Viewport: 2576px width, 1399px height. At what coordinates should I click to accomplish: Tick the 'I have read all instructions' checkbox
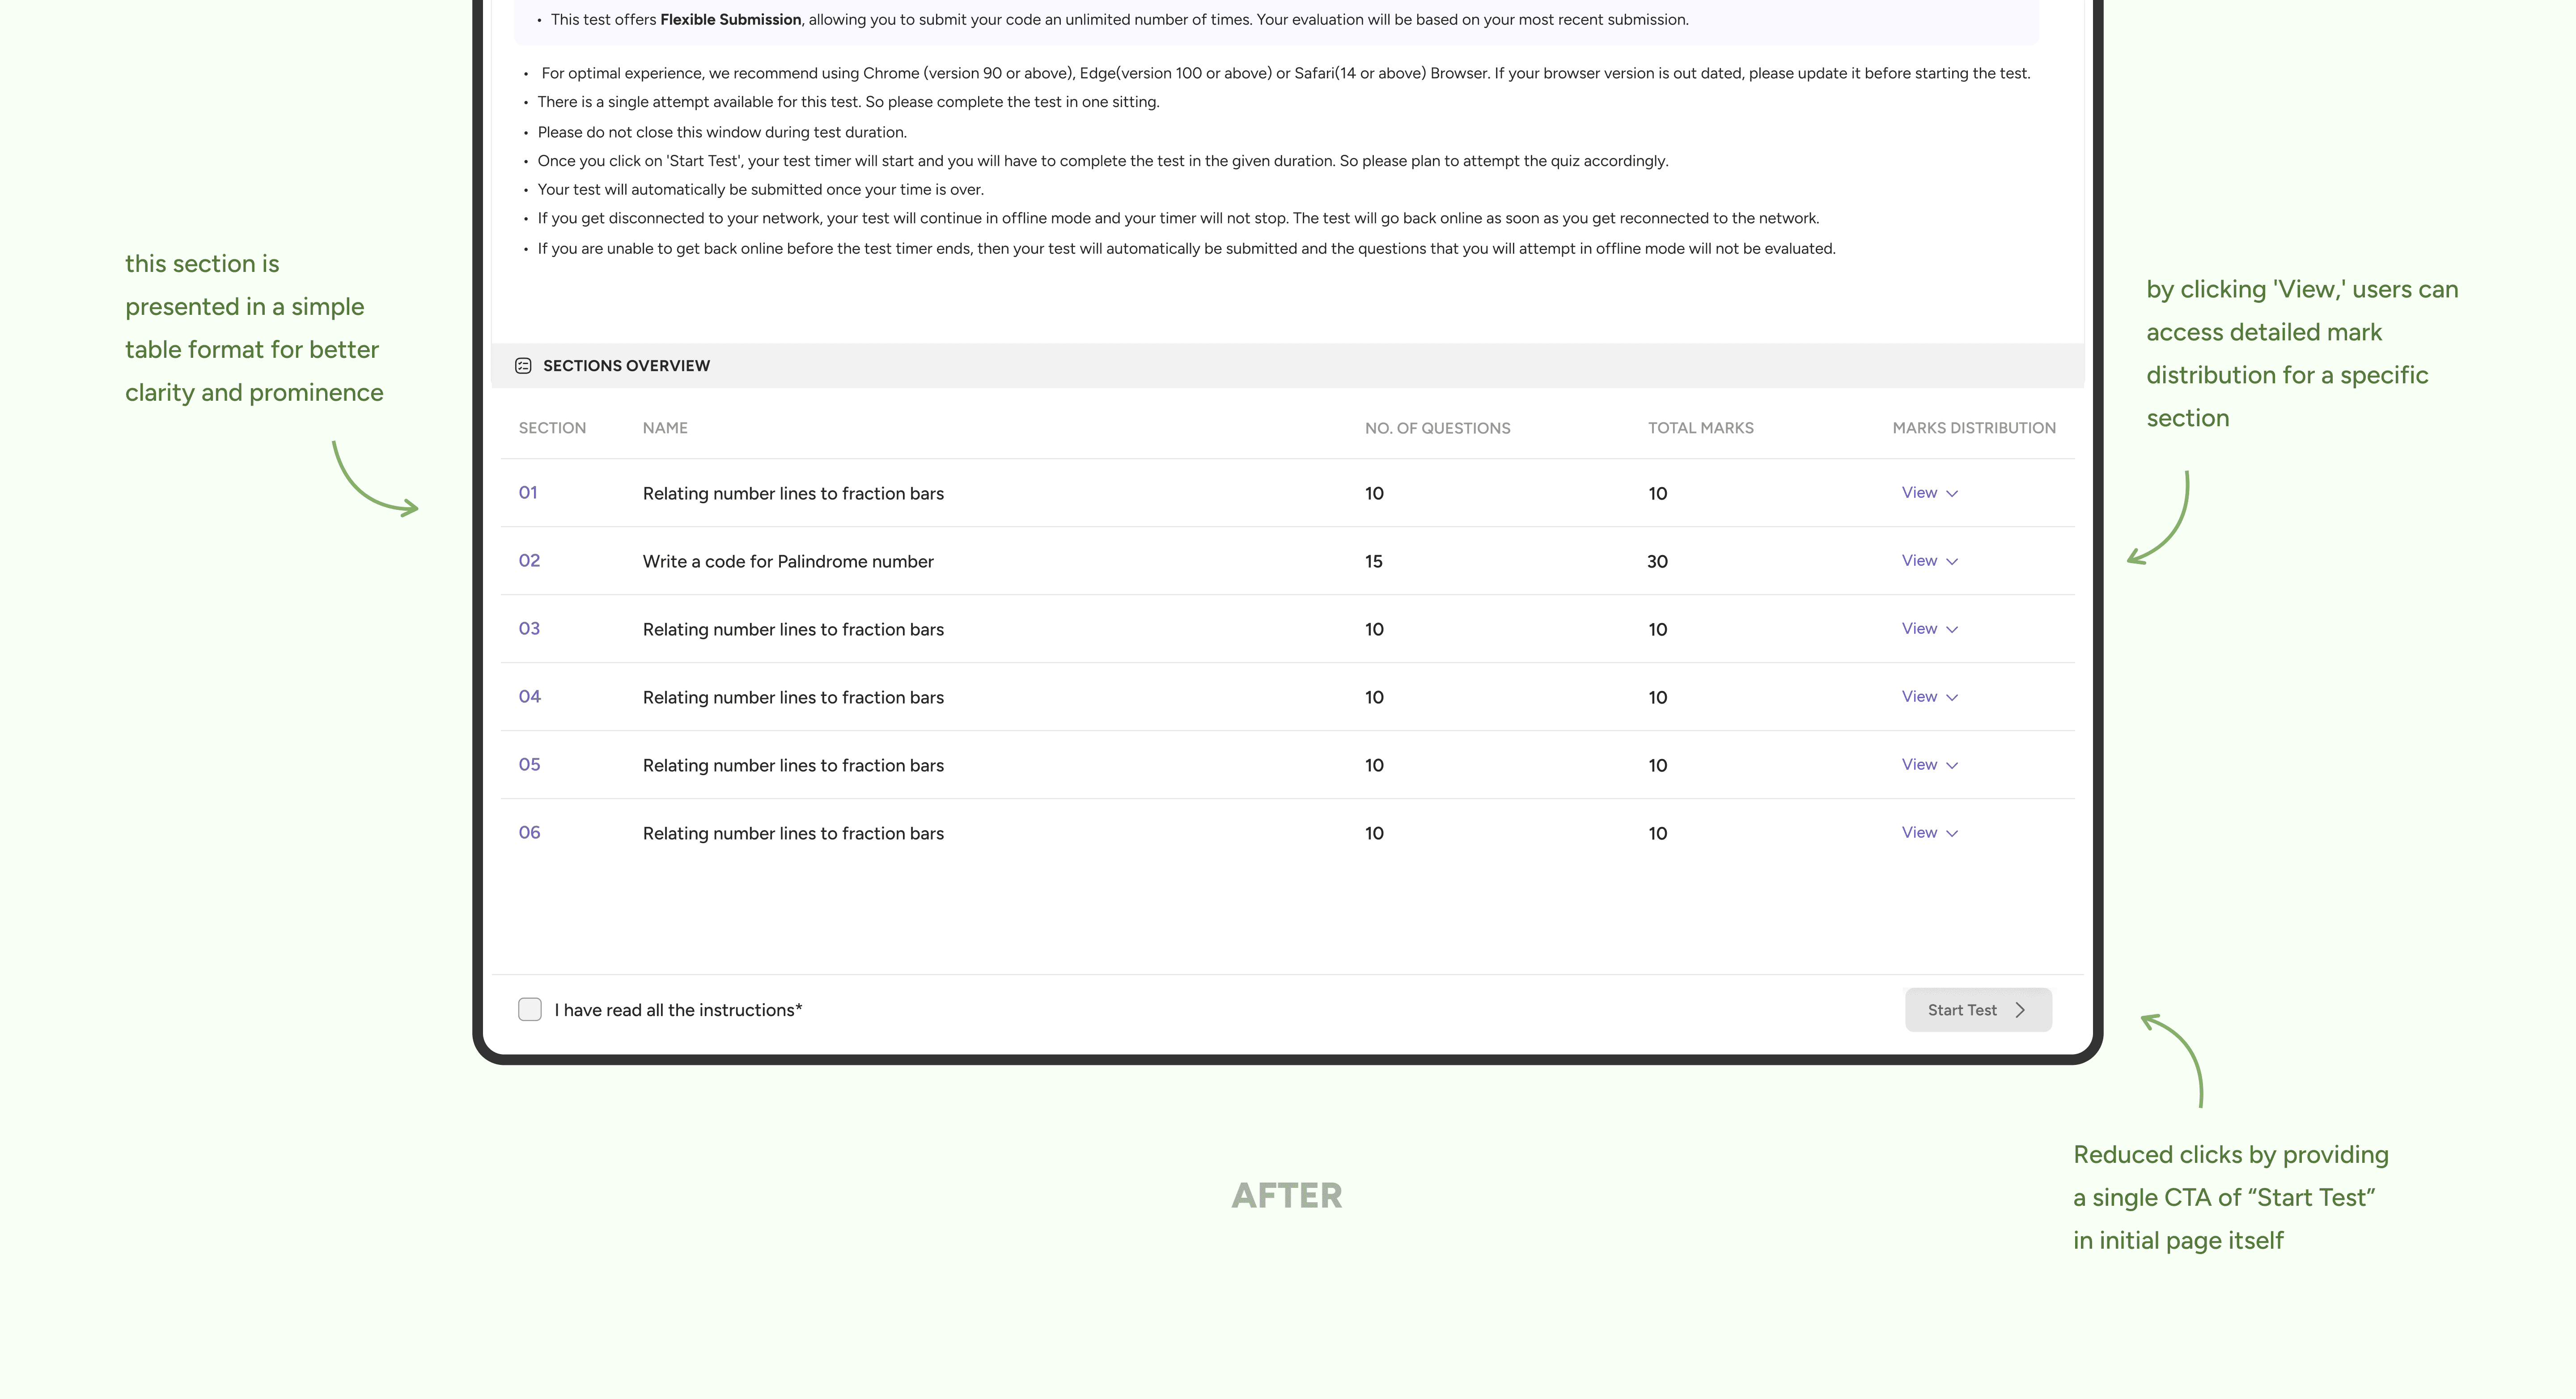pyautogui.click(x=530, y=1010)
